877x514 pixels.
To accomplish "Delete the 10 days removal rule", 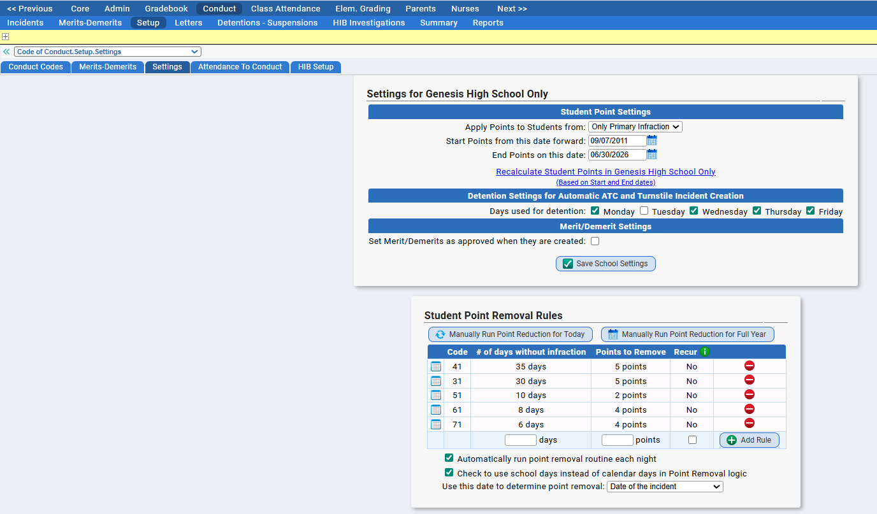I will [x=750, y=395].
